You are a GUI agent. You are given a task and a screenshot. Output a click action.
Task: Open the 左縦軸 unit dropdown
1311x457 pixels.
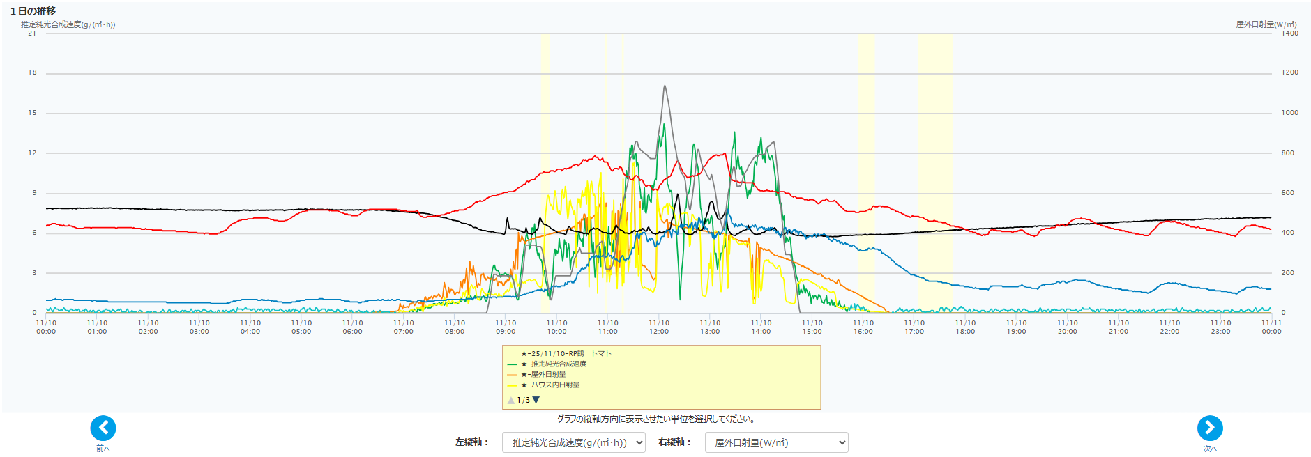(573, 442)
